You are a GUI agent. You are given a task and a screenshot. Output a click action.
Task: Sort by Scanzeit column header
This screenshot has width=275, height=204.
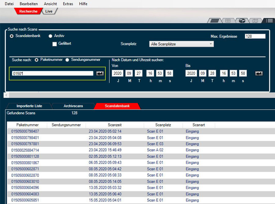(x=115, y=125)
